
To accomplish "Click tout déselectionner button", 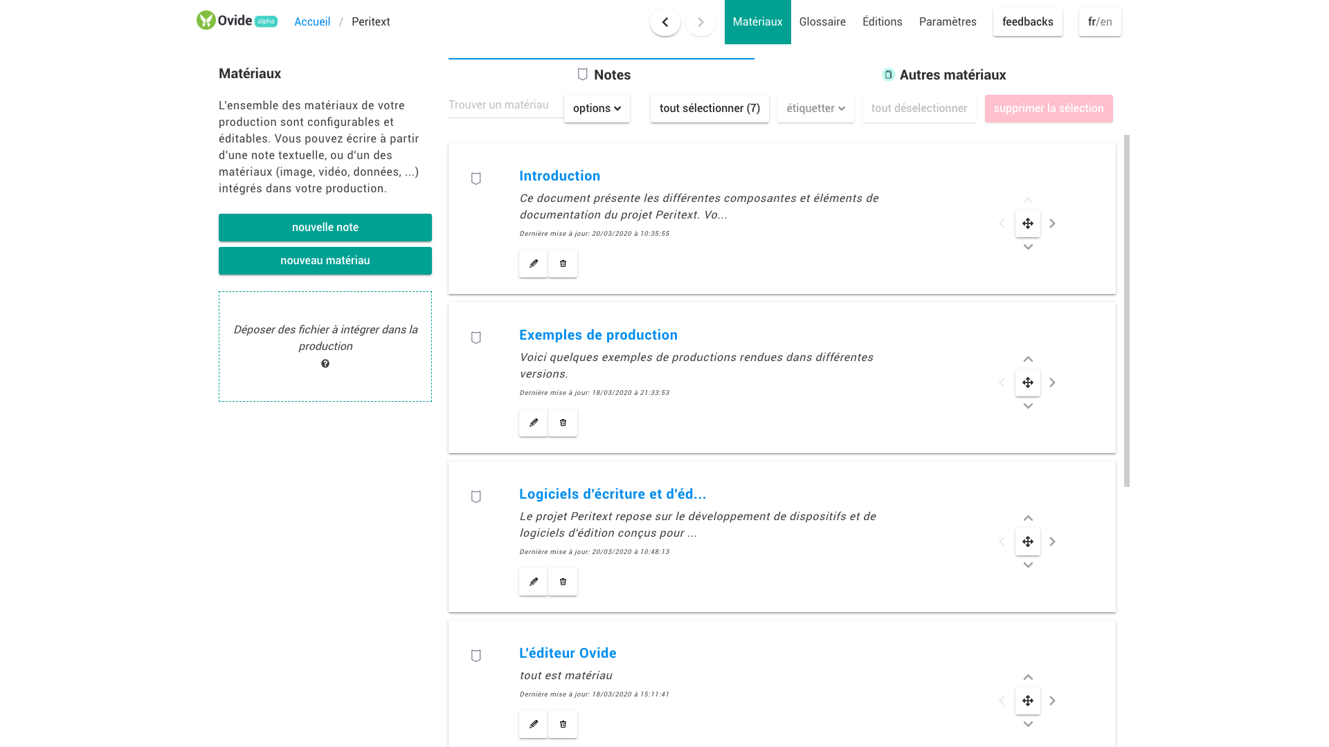I will click(919, 109).
